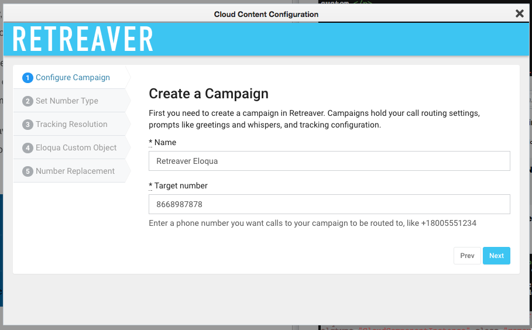Jump to Number Replacement step
Image resolution: width=532 pixels, height=330 pixels.
[71, 171]
